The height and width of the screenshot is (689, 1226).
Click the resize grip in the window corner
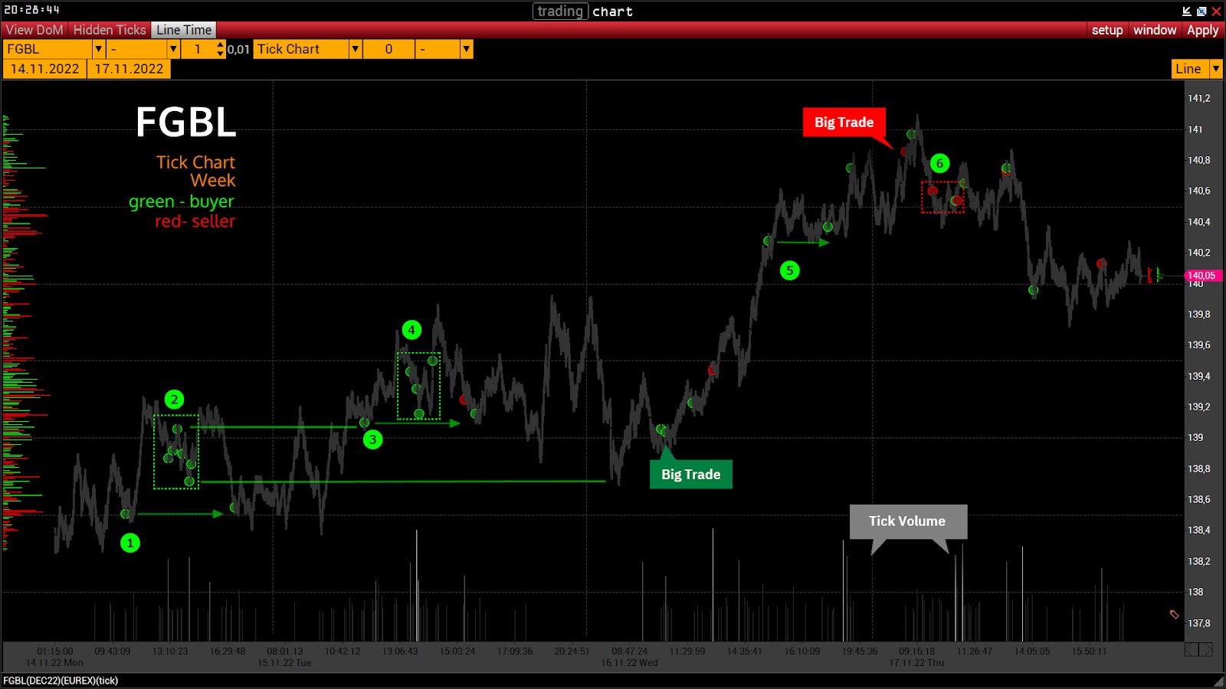(x=1219, y=681)
